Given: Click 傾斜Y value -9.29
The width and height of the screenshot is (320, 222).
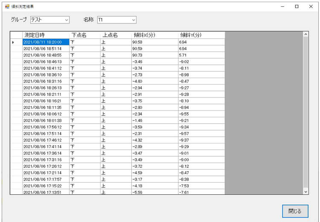Looking at the screenshot, I should (201, 146).
